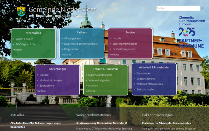
Task: Expand weiteres in the Rathaus box
Action: pos(67,54)
